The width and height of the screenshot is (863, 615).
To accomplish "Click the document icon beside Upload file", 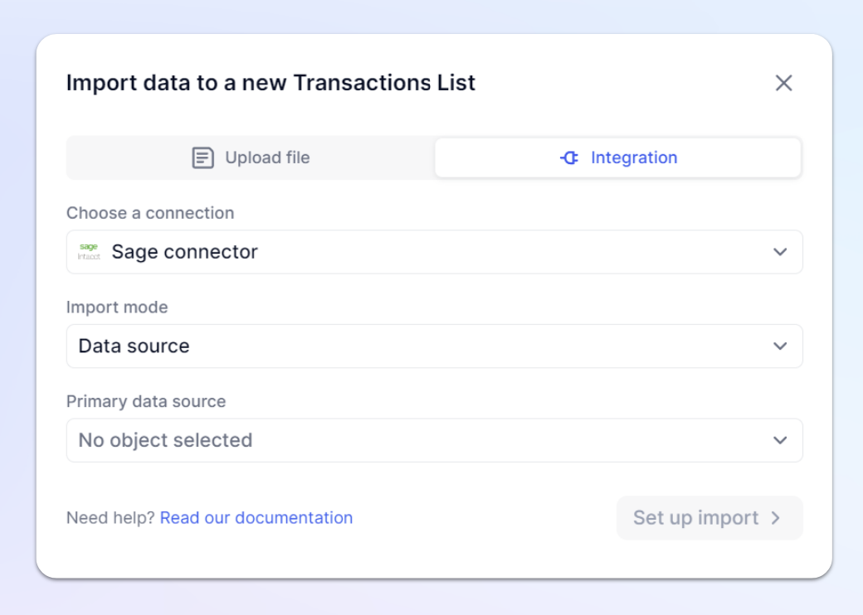I will pyautogui.click(x=202, y=157).
